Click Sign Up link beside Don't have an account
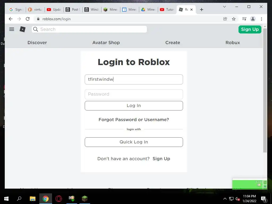Screen dimensions: 272x204 pyautogui.click(x=161, y=159)
